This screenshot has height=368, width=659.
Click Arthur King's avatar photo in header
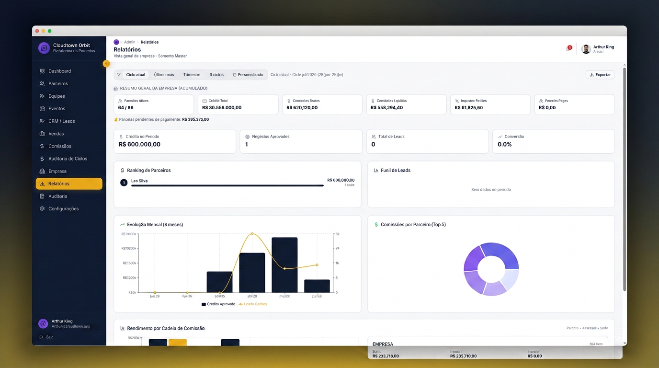586,49
